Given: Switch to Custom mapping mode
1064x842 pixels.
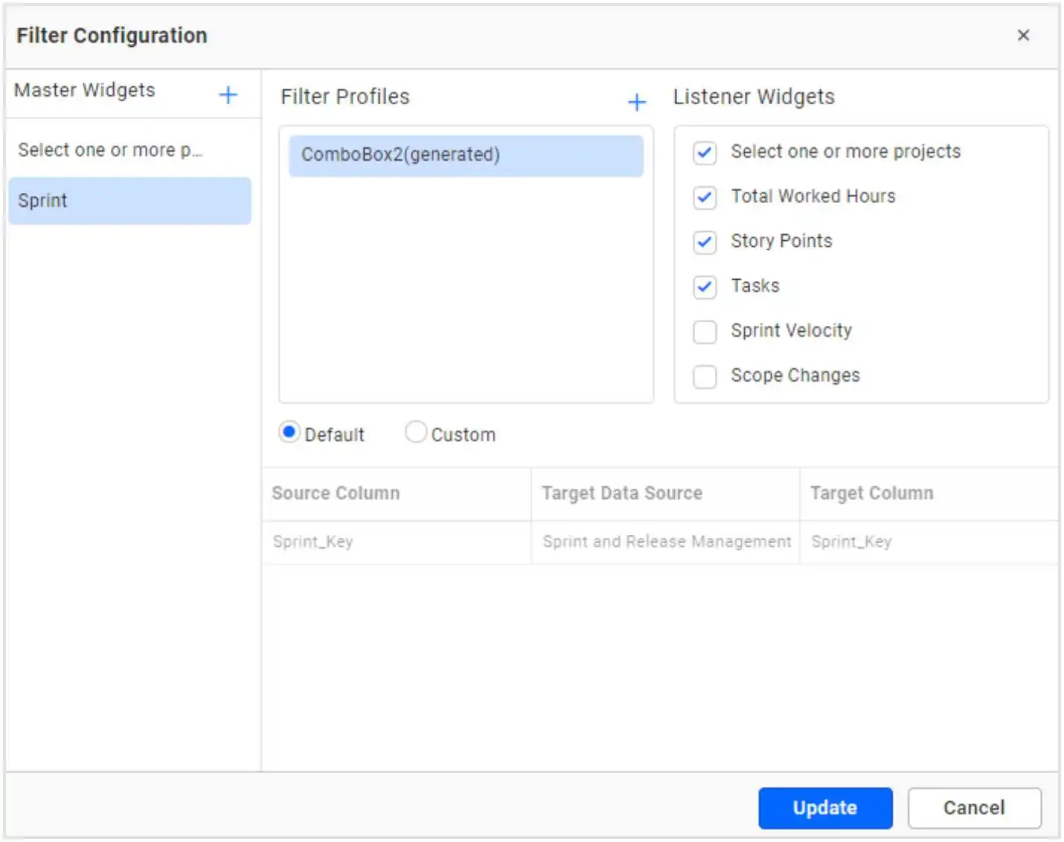Looking at the screenshot, I should [416, 431].
